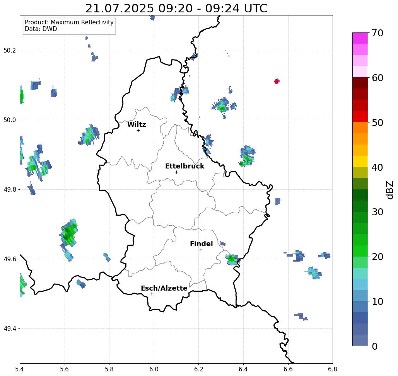The width and height of the screenshot is (398, 376).
Task: Click the green radar echo east of Findel
Action: click(232, 260)
